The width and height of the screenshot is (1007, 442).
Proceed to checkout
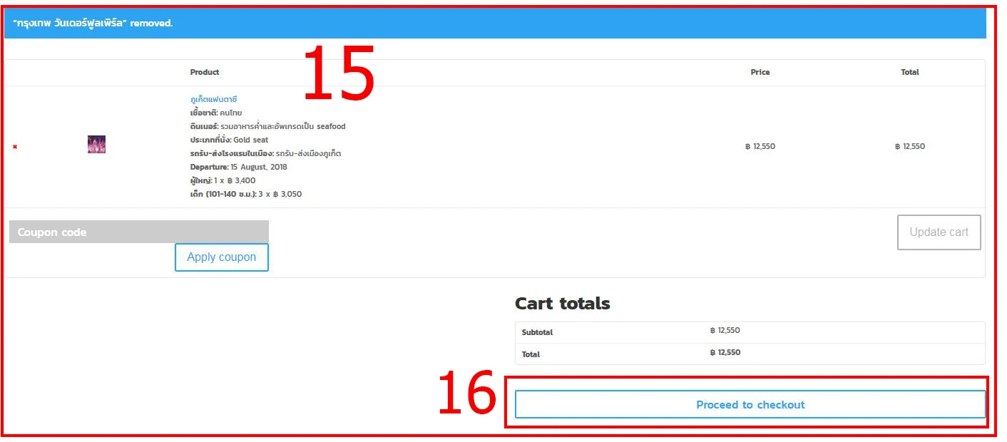[750, 405]
